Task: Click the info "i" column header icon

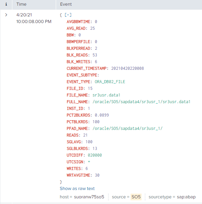Action: [6, 4]
